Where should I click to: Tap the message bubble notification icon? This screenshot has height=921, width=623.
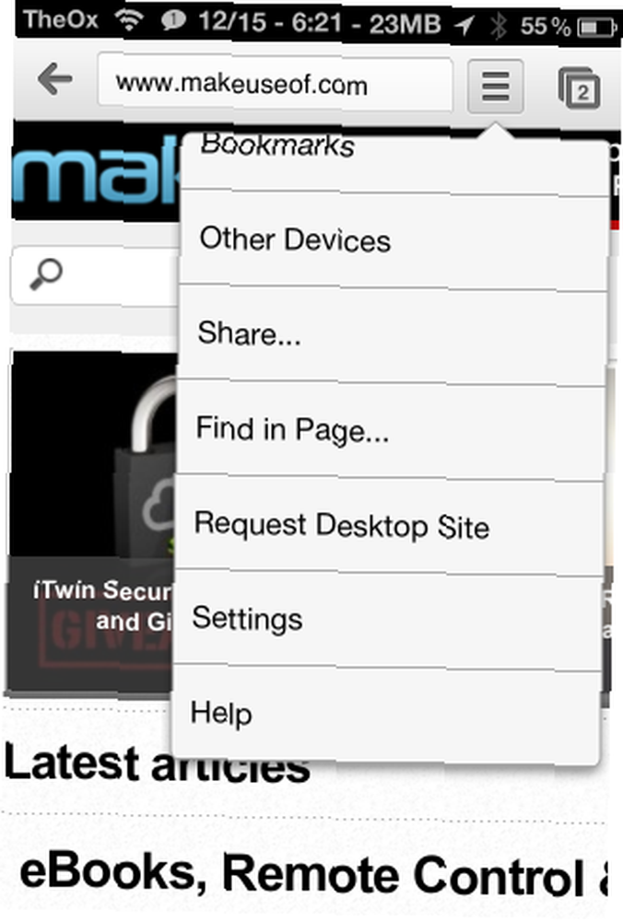pos(172,21)
